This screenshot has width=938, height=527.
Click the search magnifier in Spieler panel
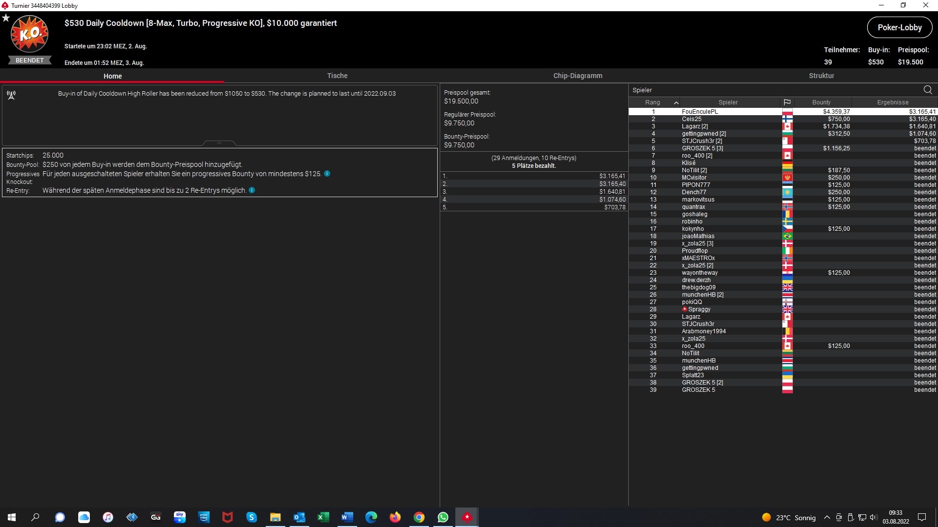tap(927, 90)
